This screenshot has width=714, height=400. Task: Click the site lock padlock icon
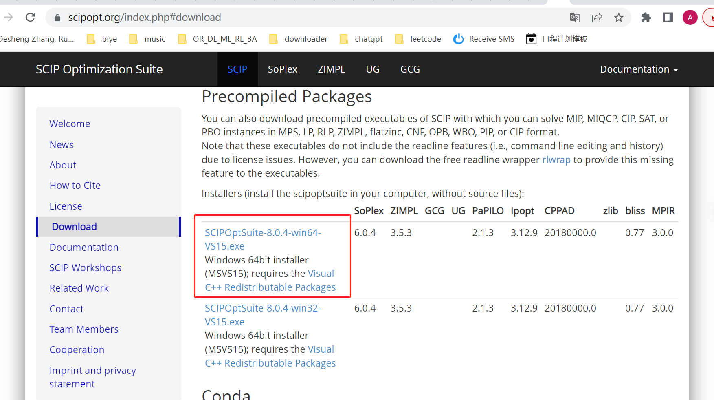[57, 18]
